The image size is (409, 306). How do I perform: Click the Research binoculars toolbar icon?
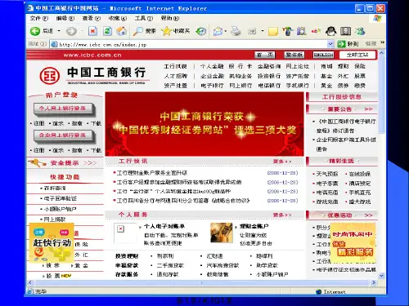tap(301, 31)
